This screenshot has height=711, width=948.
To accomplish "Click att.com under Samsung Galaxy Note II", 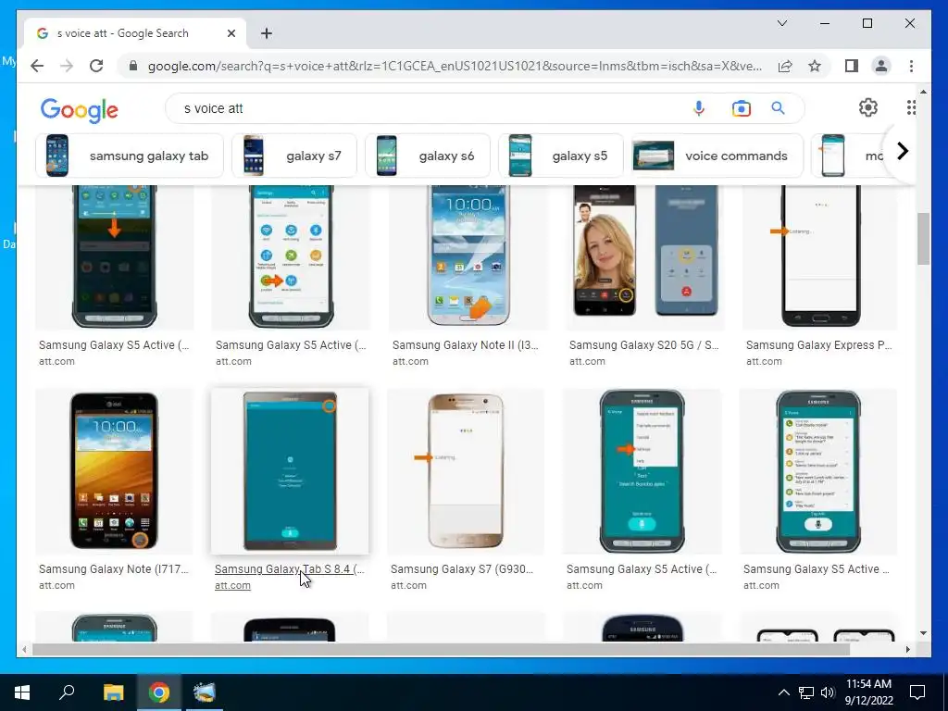I will pyautogui.click(x=410, y=361).
